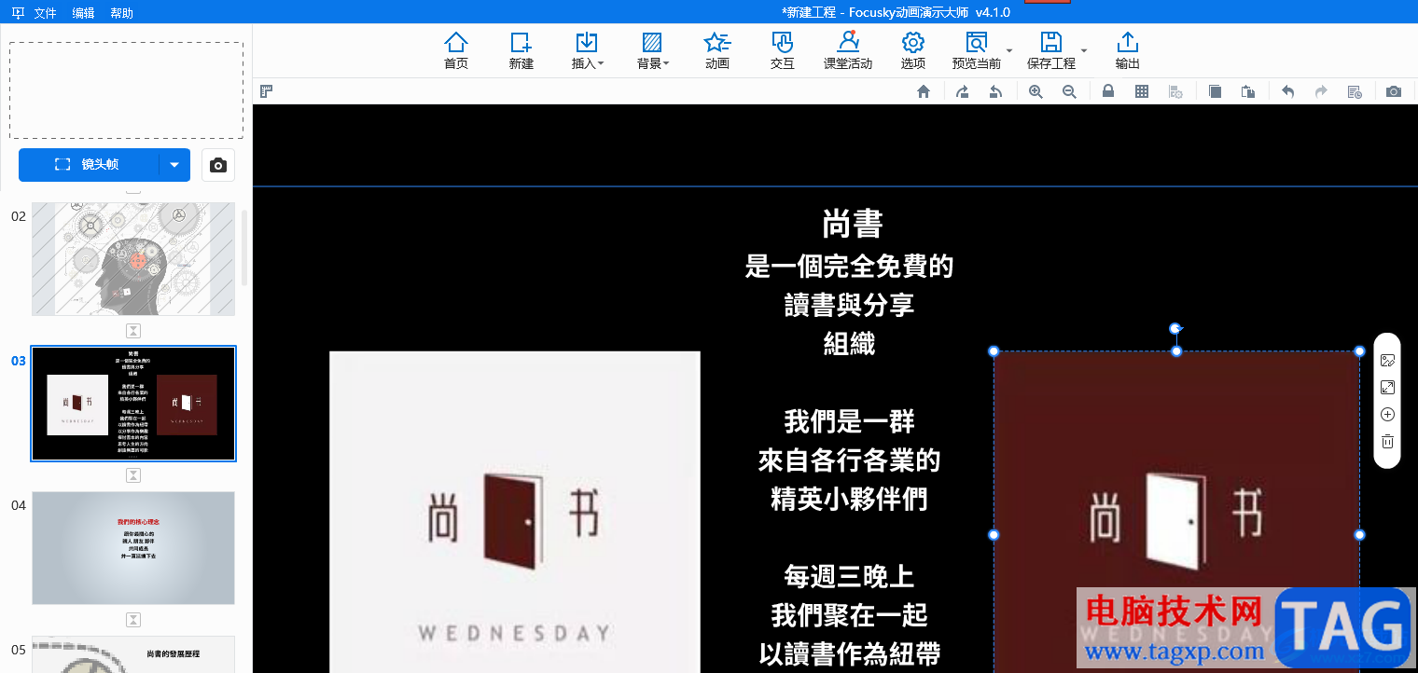Open the history list icon
1418x673 pixels.
point(1355,91)
